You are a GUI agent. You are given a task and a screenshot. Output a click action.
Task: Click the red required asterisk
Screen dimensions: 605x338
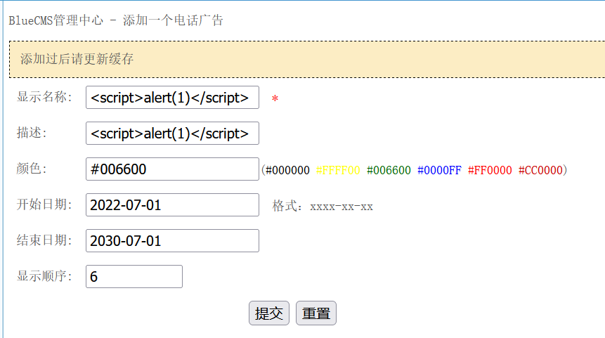pos(275,99)
